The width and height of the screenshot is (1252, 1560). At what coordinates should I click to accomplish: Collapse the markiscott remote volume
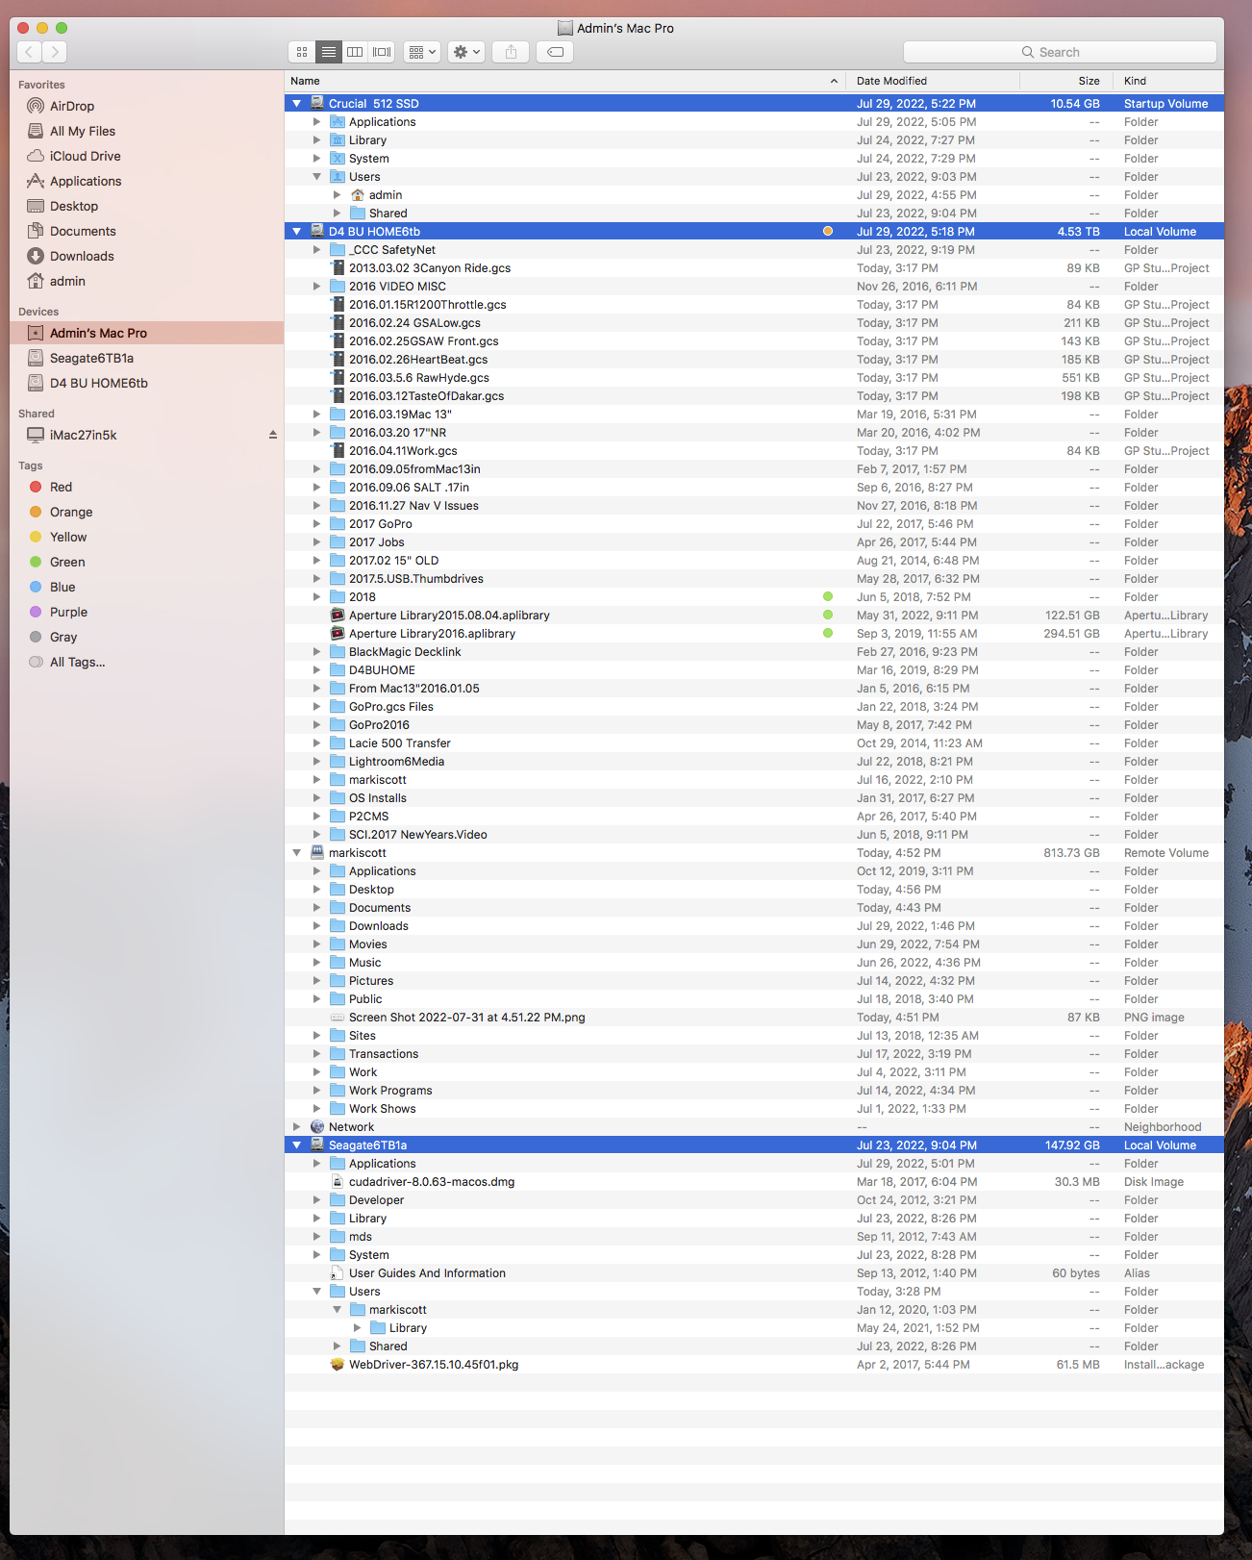pyautogui.click(x=296, y=852)
